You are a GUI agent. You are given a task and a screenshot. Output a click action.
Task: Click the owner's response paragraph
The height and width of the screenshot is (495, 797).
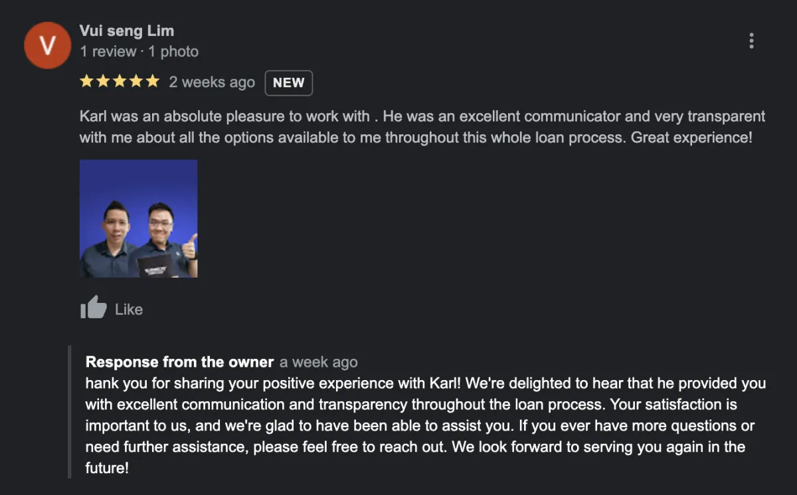(425, 425)
